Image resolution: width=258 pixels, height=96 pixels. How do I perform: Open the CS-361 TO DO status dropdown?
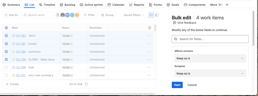(x=67, y=44)
